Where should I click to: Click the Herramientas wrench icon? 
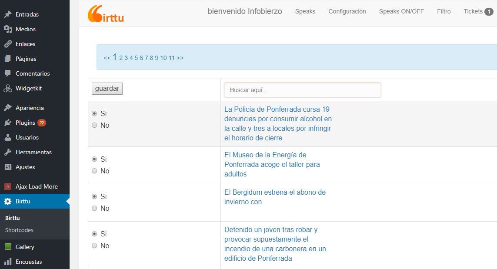[x=8, y=152]
